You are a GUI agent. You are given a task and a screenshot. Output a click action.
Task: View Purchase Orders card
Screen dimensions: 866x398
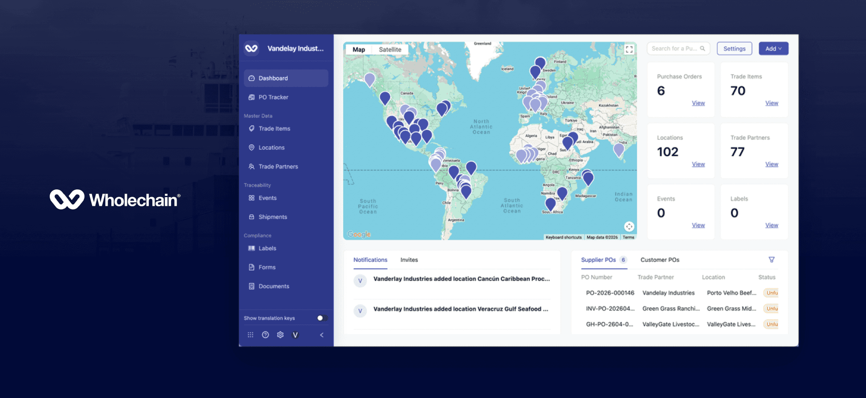[x=698, y=103]
